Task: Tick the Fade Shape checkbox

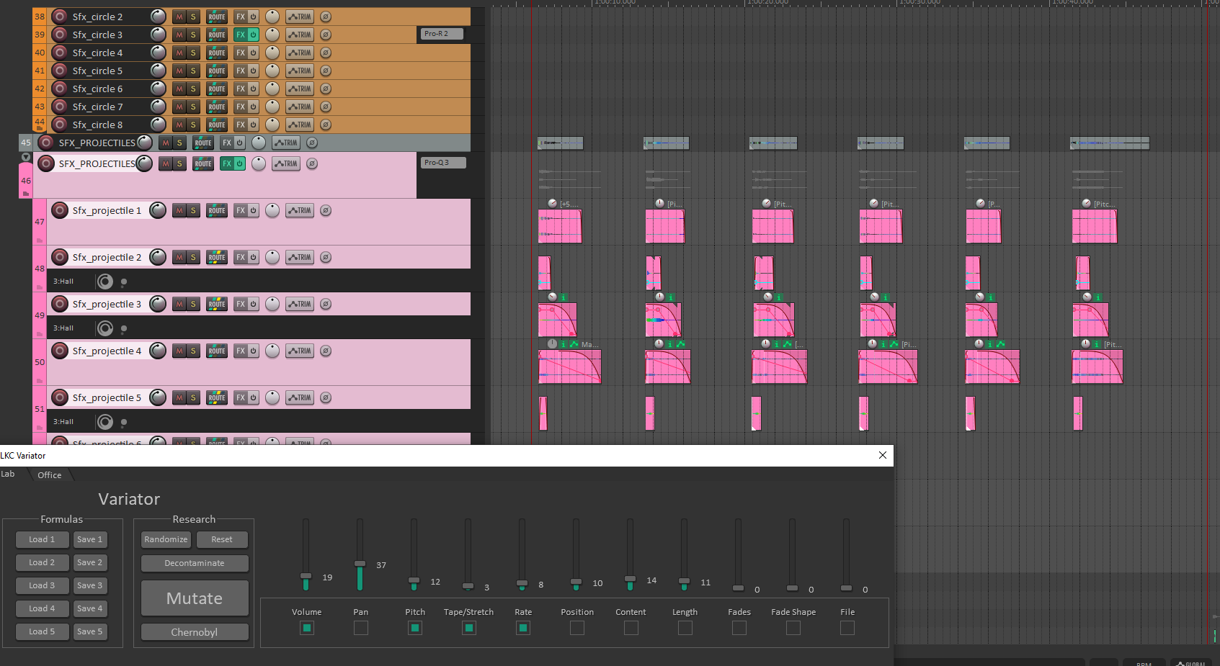Action: click(793, 628)
